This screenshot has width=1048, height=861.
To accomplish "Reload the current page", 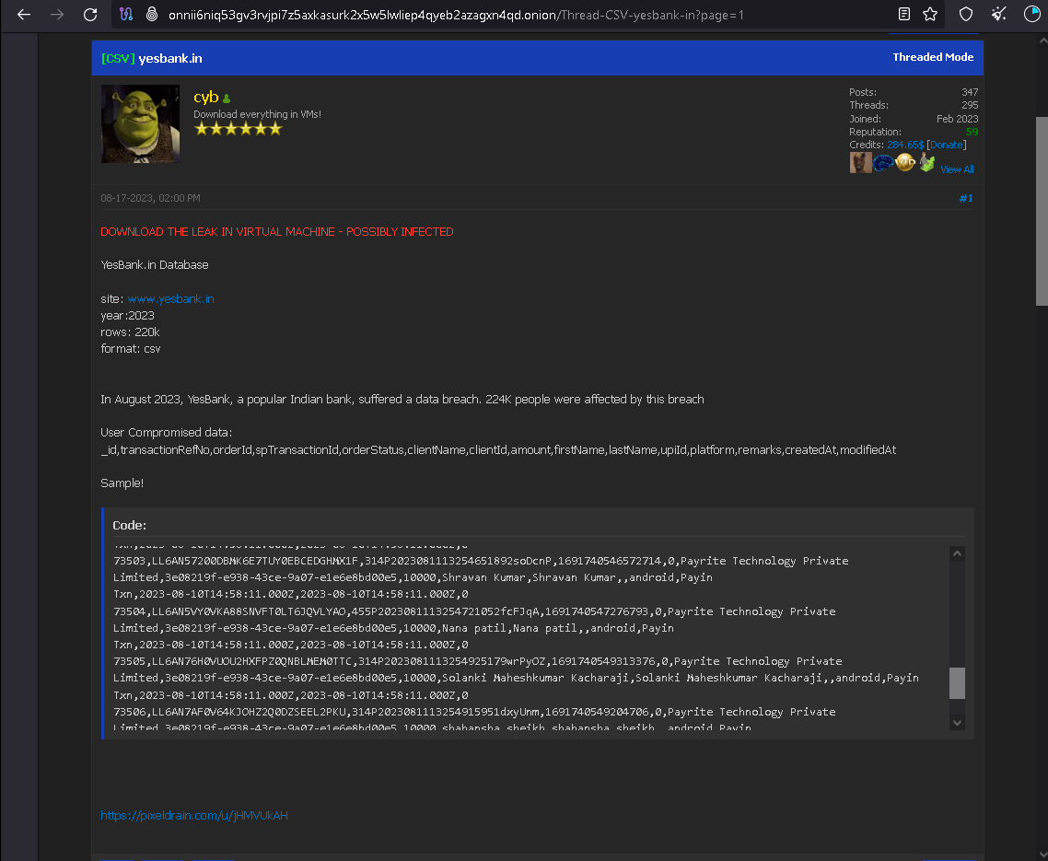I will coord(90,14).
